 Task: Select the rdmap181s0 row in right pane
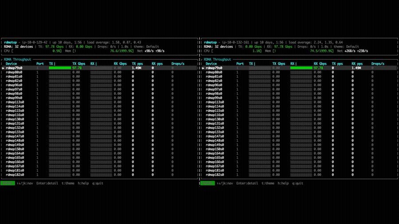(x=299, y=170)
